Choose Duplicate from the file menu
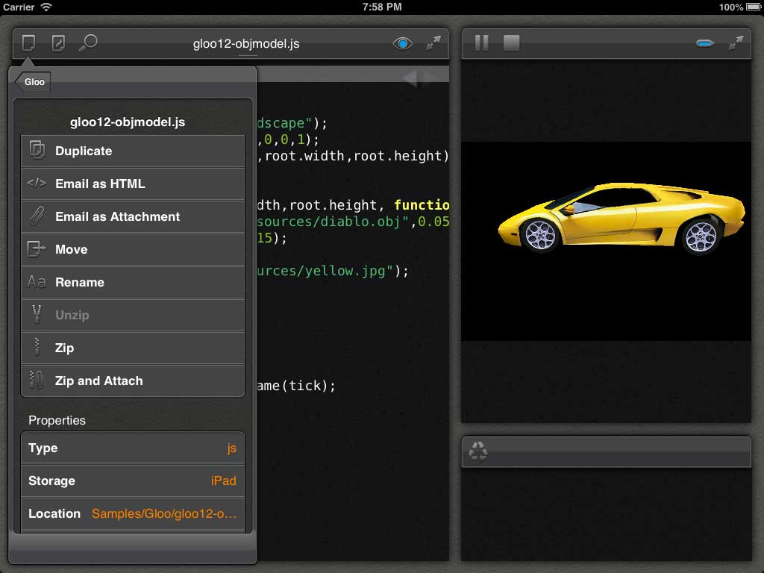The height and width of the screenshot is (573, 764). [x=133, y=151]
